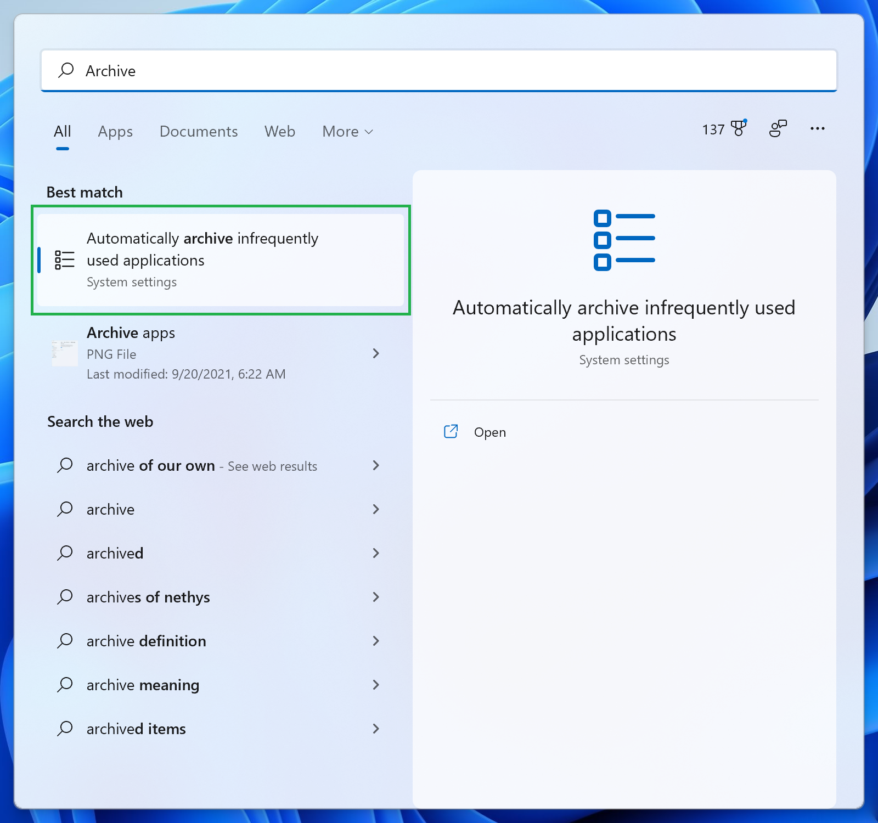The image size is (878, 823).
Task: Click the search box containing 'Archive'
Action: click(439, 71)
